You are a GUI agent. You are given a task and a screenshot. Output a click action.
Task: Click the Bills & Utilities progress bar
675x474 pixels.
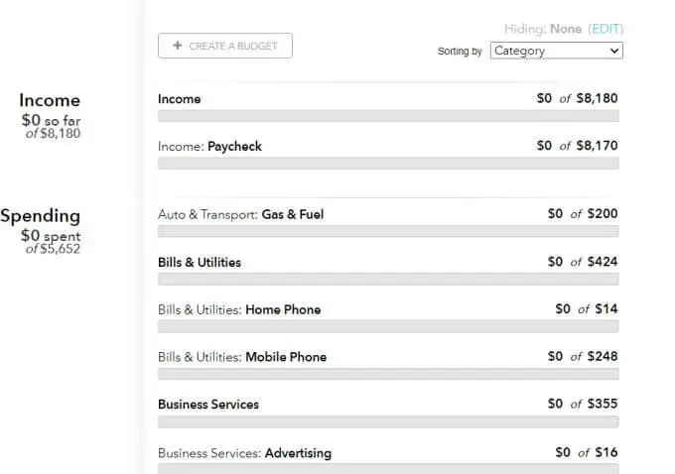pyautogui.click(x=388, y=280)
